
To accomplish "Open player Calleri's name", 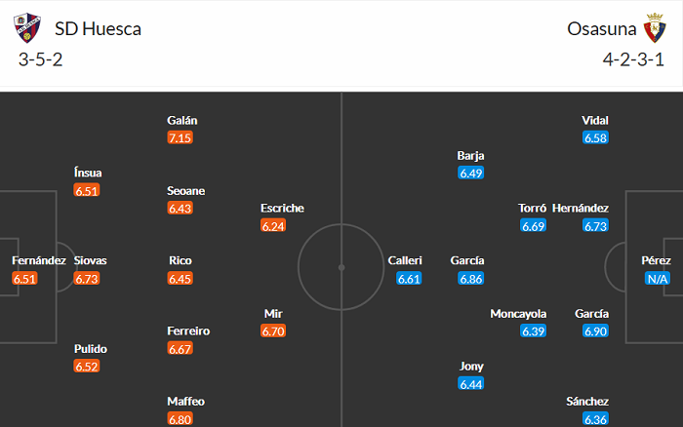I will [x=405, y=260].
